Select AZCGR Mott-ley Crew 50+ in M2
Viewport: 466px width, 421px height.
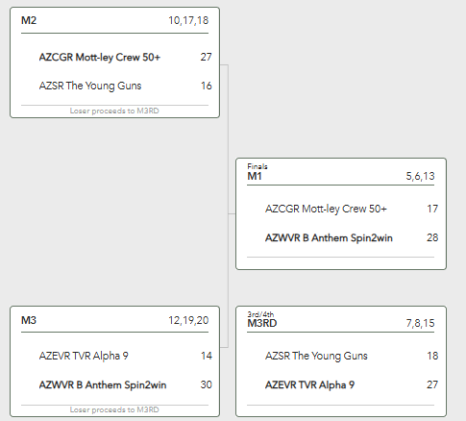[100, 57]
